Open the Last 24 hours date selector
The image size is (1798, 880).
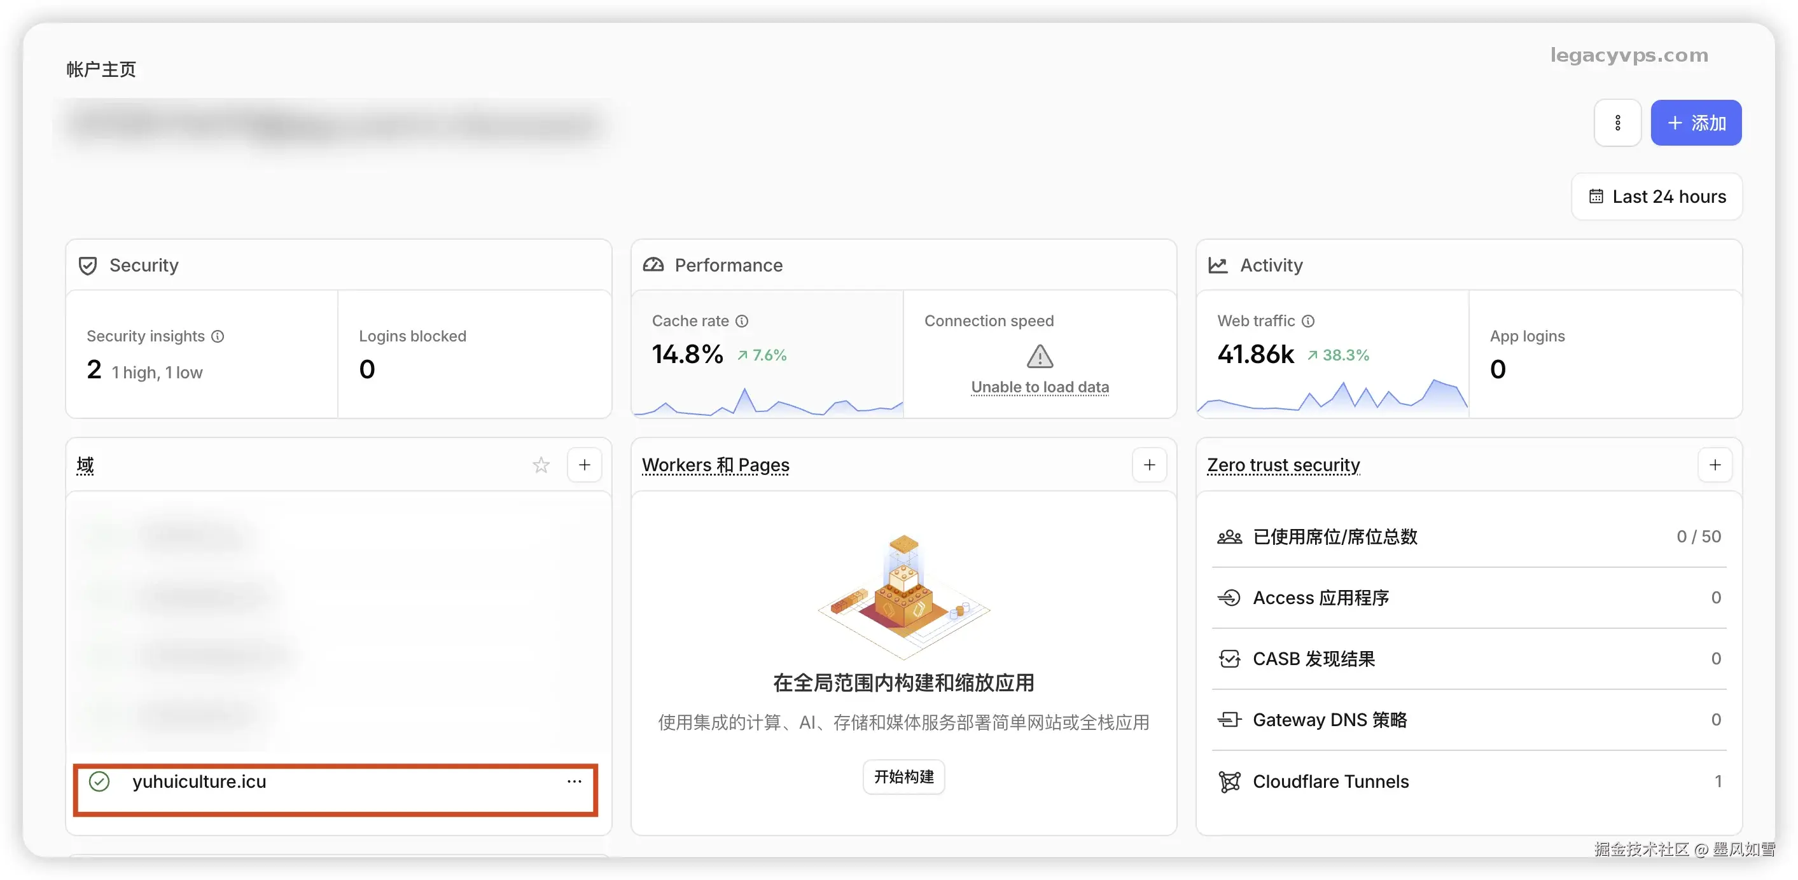pos(1656,196)
